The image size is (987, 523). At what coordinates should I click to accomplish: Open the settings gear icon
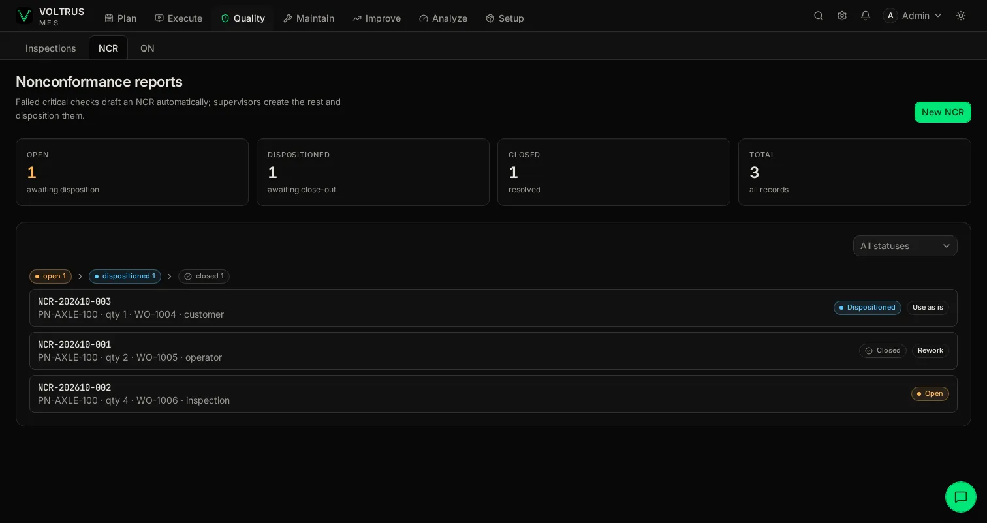coord(842,16)
